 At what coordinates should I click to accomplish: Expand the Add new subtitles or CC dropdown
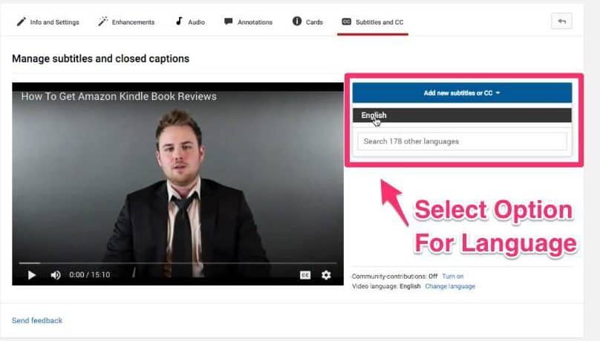click(x=462, y=93)
